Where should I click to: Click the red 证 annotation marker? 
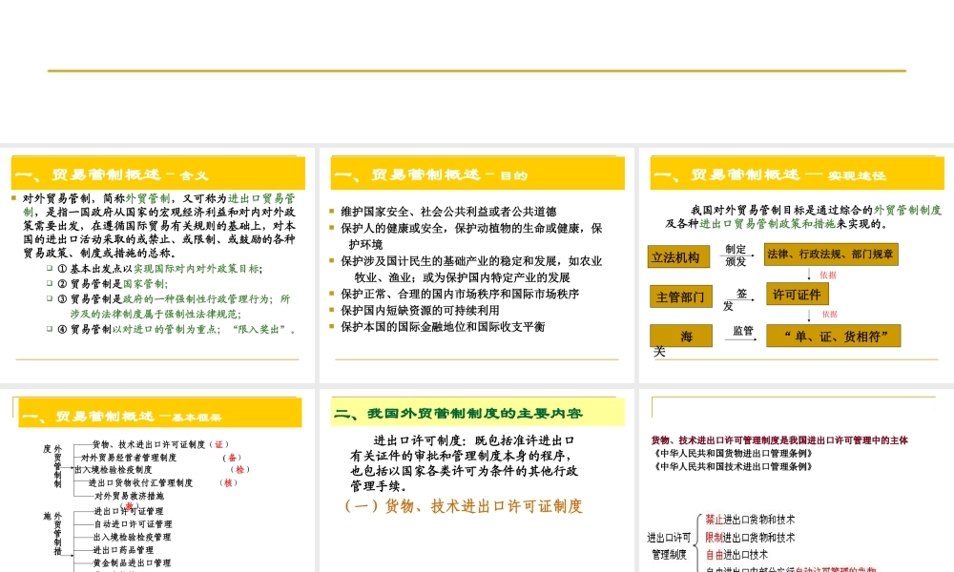point(219,443)
